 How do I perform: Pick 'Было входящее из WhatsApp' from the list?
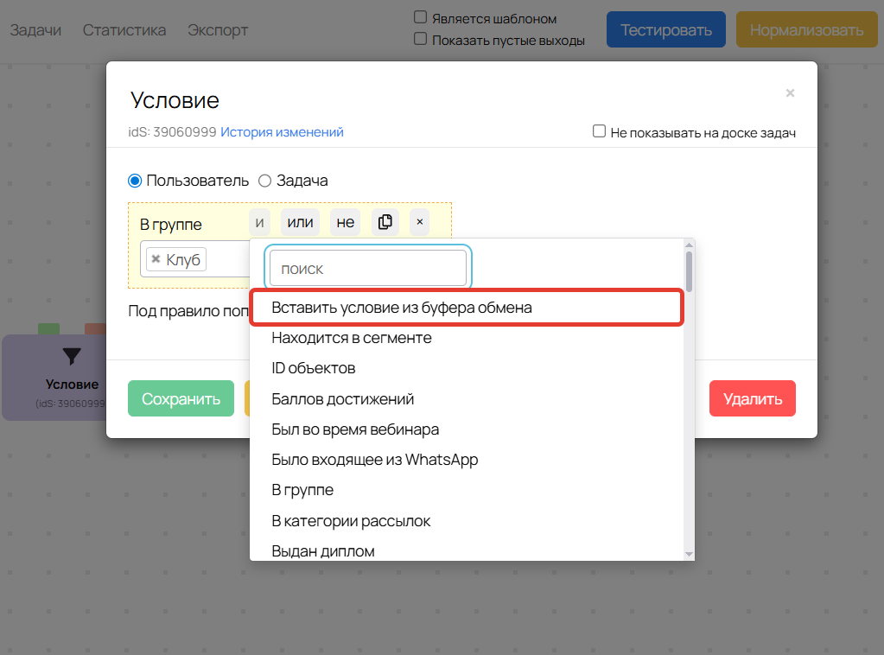pyautogui.click(x=374, y=460)
